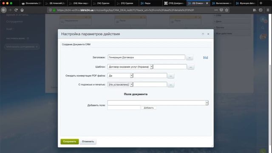Open page actions three-dot menu in address bar

pos(216,10)
